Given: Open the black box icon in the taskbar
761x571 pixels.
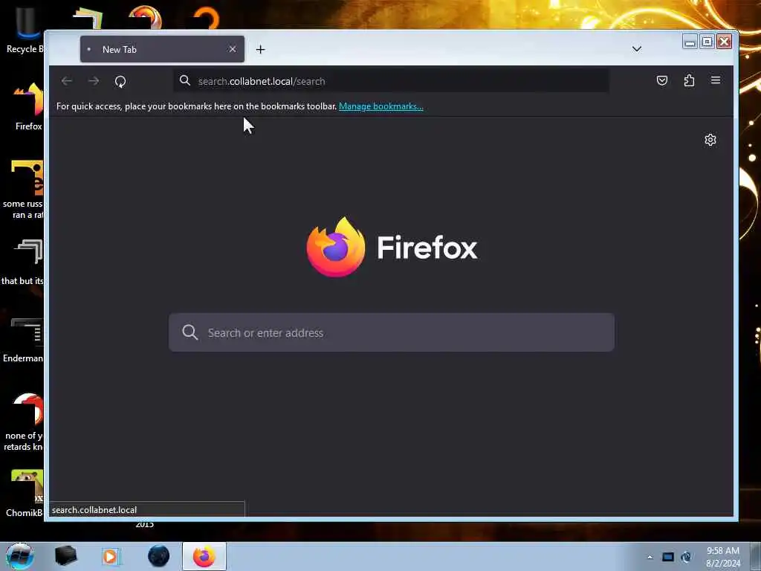Looking at the screenshot, I should click(65, 556).
